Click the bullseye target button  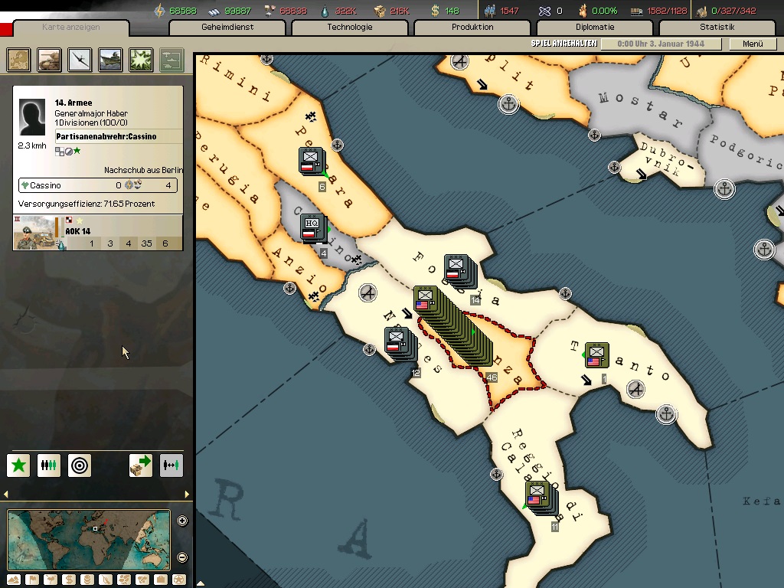(x=80, y=465)
